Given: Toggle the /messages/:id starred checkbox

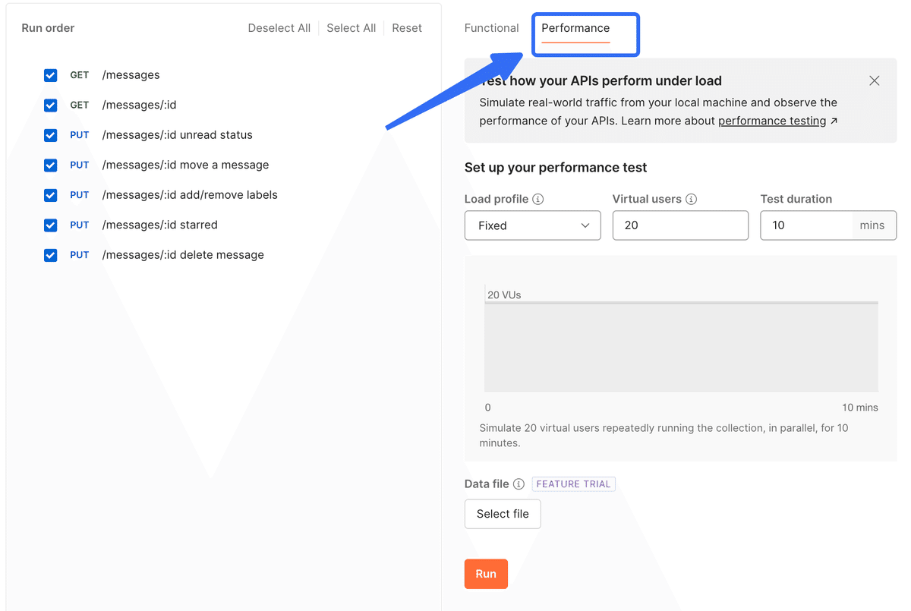Looking at the screenshot, I should (x=51, y=225).
